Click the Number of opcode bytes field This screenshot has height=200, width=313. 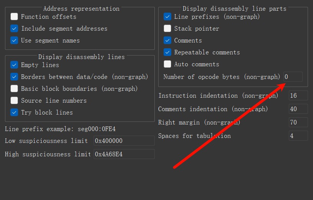293,77
